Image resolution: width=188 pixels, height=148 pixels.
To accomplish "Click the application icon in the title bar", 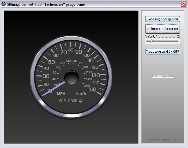I will pos(3,4).
